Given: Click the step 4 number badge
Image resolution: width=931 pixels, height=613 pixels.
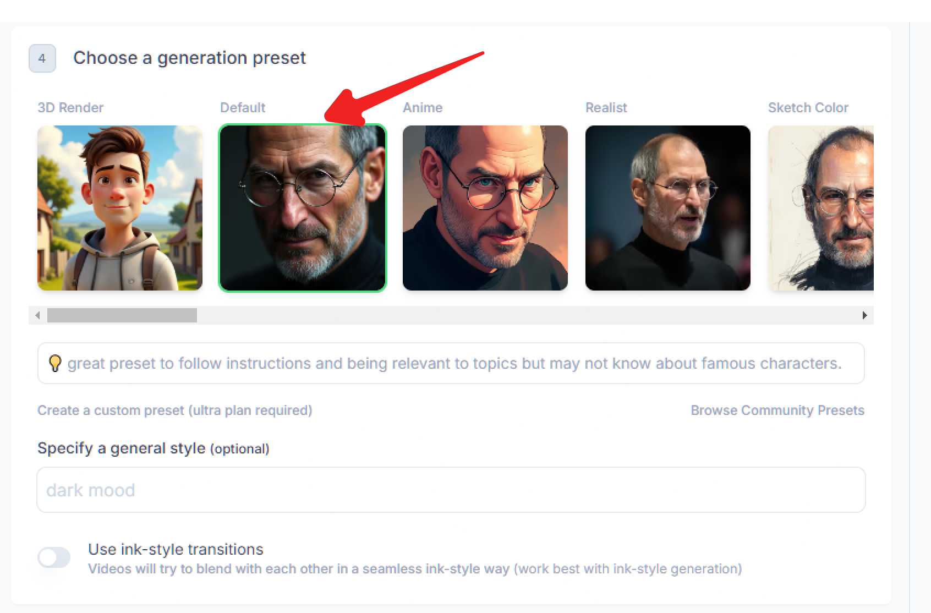Looking at the screenshot, I should point(42,58).
